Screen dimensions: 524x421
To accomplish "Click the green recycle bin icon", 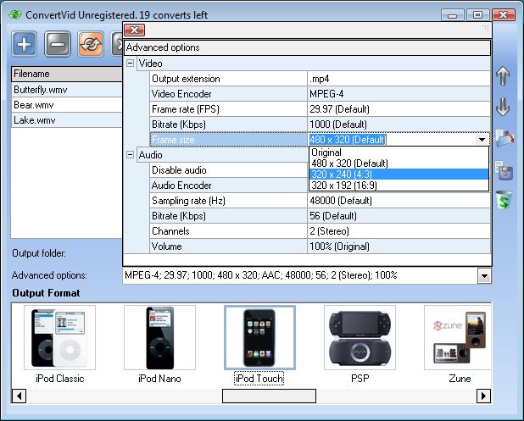I will coord(503,202).
